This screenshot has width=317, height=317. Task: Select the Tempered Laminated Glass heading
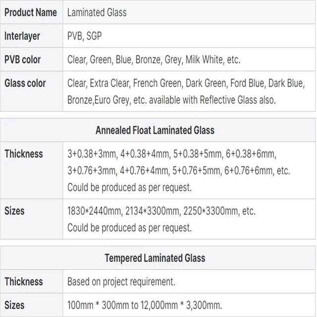pos(155,258)
